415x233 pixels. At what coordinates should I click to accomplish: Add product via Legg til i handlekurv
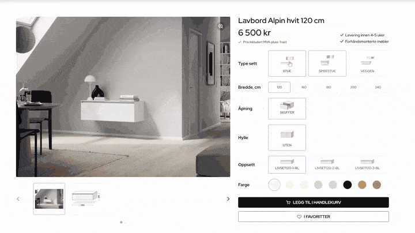coord(314,202)
